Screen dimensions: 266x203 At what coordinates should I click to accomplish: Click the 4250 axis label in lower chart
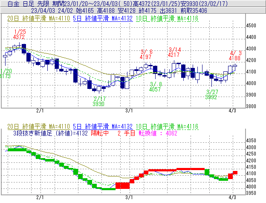[x=251, y=154]
